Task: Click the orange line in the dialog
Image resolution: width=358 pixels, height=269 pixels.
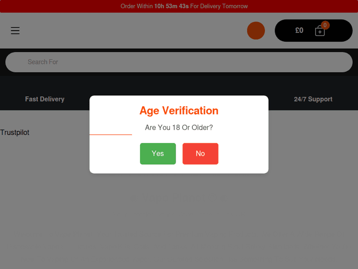Action: (111, 135)
